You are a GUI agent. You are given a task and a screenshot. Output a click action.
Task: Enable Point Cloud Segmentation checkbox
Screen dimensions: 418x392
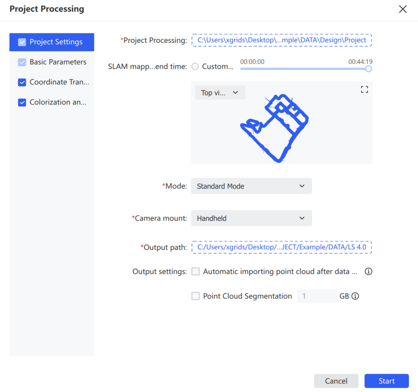(x=195, y=296)
